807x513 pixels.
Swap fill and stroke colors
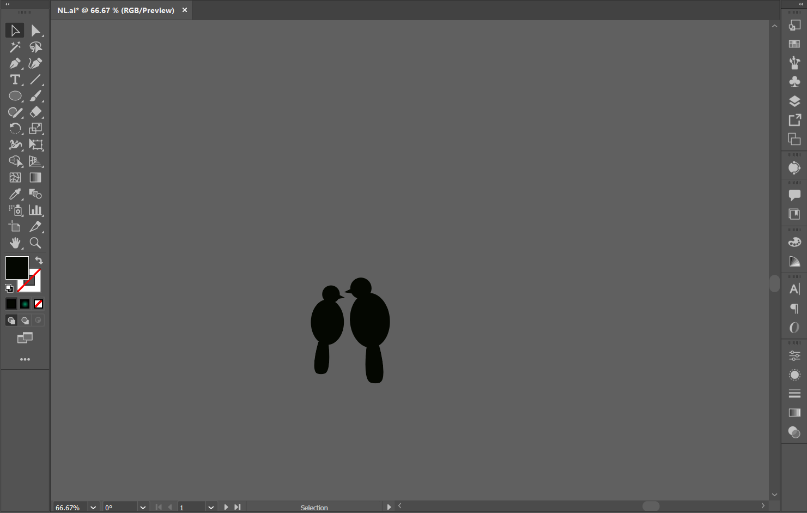[x=38, y=260]
